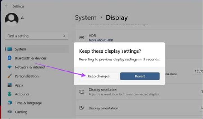203x119 pixels.
Task: Click the Accounts person icon
Action: pyautogui.click(x=10, y=94)
